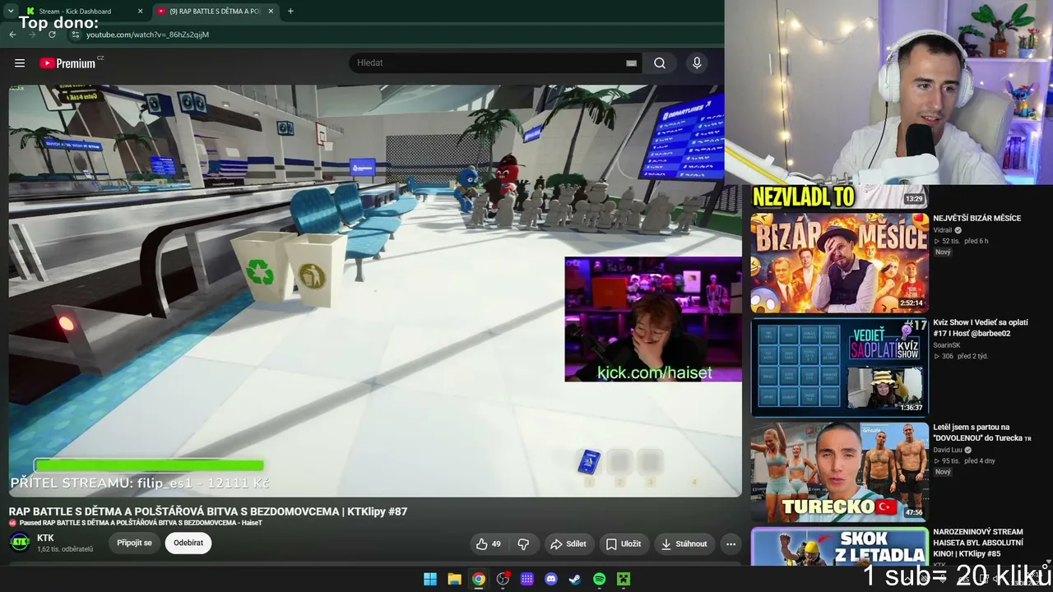Expand the tab search dropdown arrow
Screen dimensions: 1053x592
pyautogui.click(x=10, y=12)
